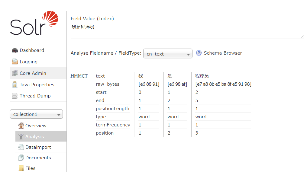Click the Core Admin server icon
The height and width of the screenshot is (172, 307).
tap(15, 73)
